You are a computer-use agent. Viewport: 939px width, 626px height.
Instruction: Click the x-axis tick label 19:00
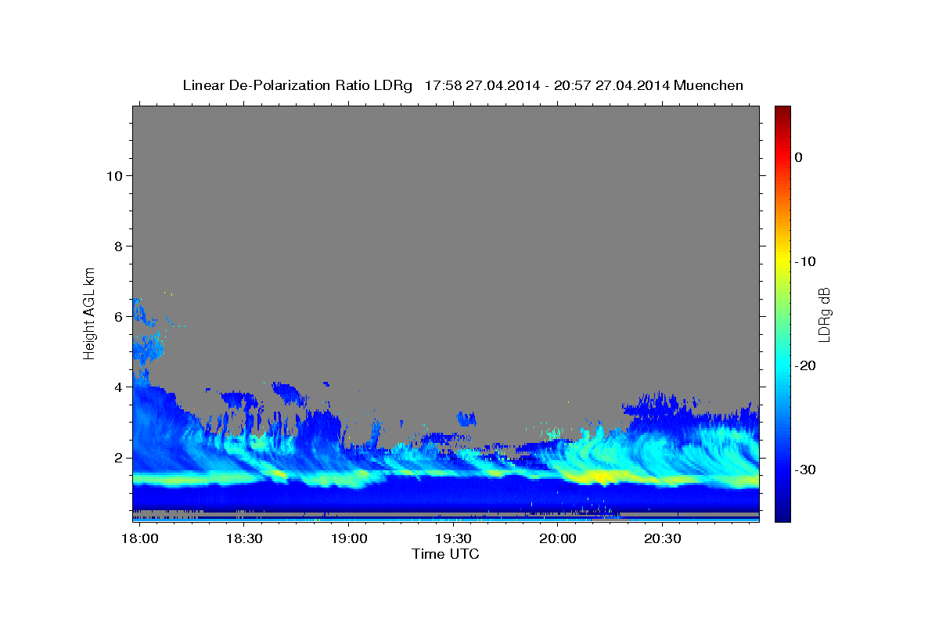point(349,539)
